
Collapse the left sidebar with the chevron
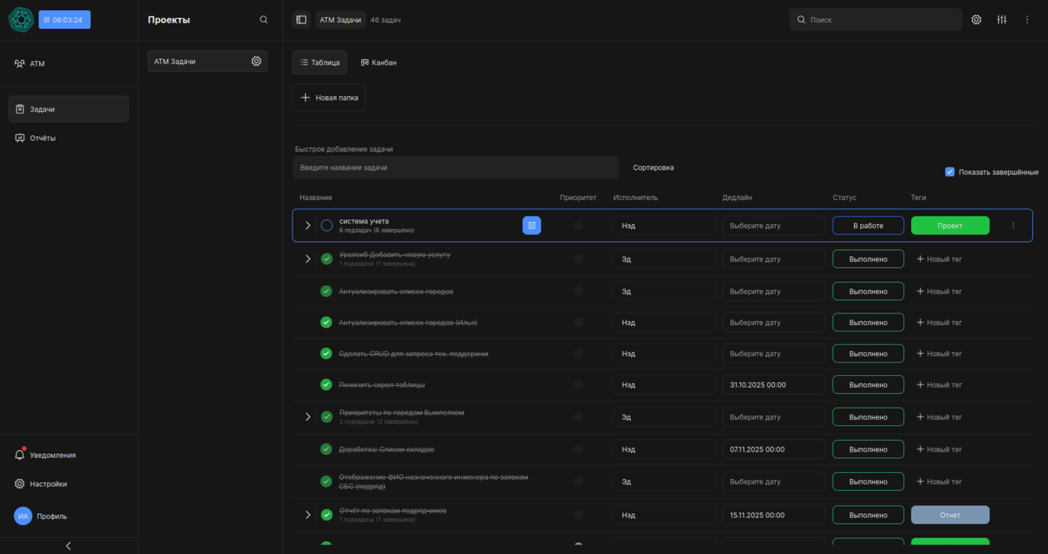point(69,545)
